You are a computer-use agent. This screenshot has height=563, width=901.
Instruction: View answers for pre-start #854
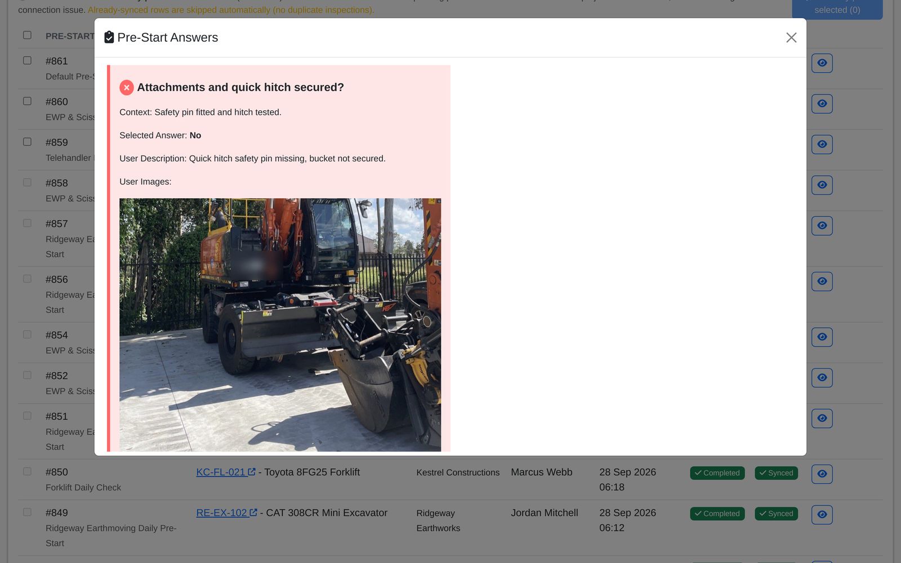(x=822, y=337)
